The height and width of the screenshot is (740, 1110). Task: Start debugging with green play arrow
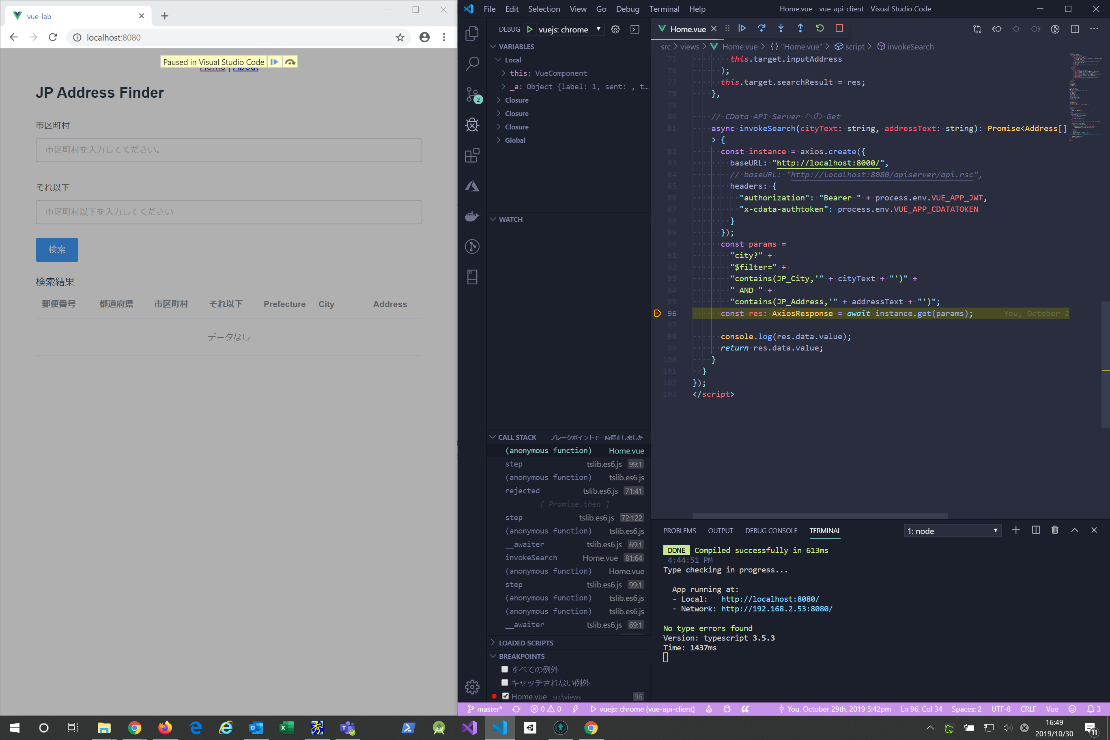click(529, 29)
